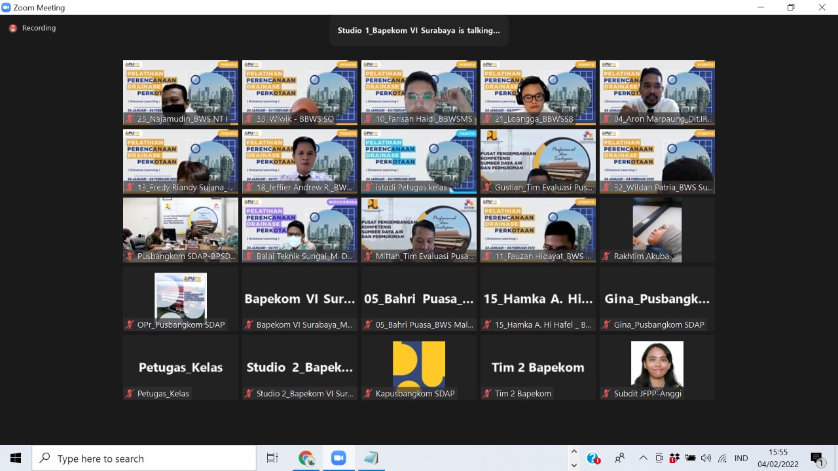Click the Dropbox tray icon
The image size is (838, 471).
pyautogui.click(x=674, y=459)
